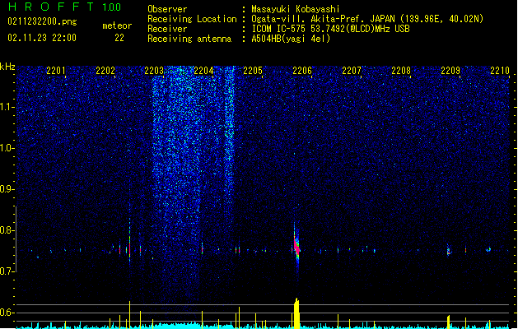Click the "meteor" count label
This screenshot has width=518, height=329.
coord(117,25)
